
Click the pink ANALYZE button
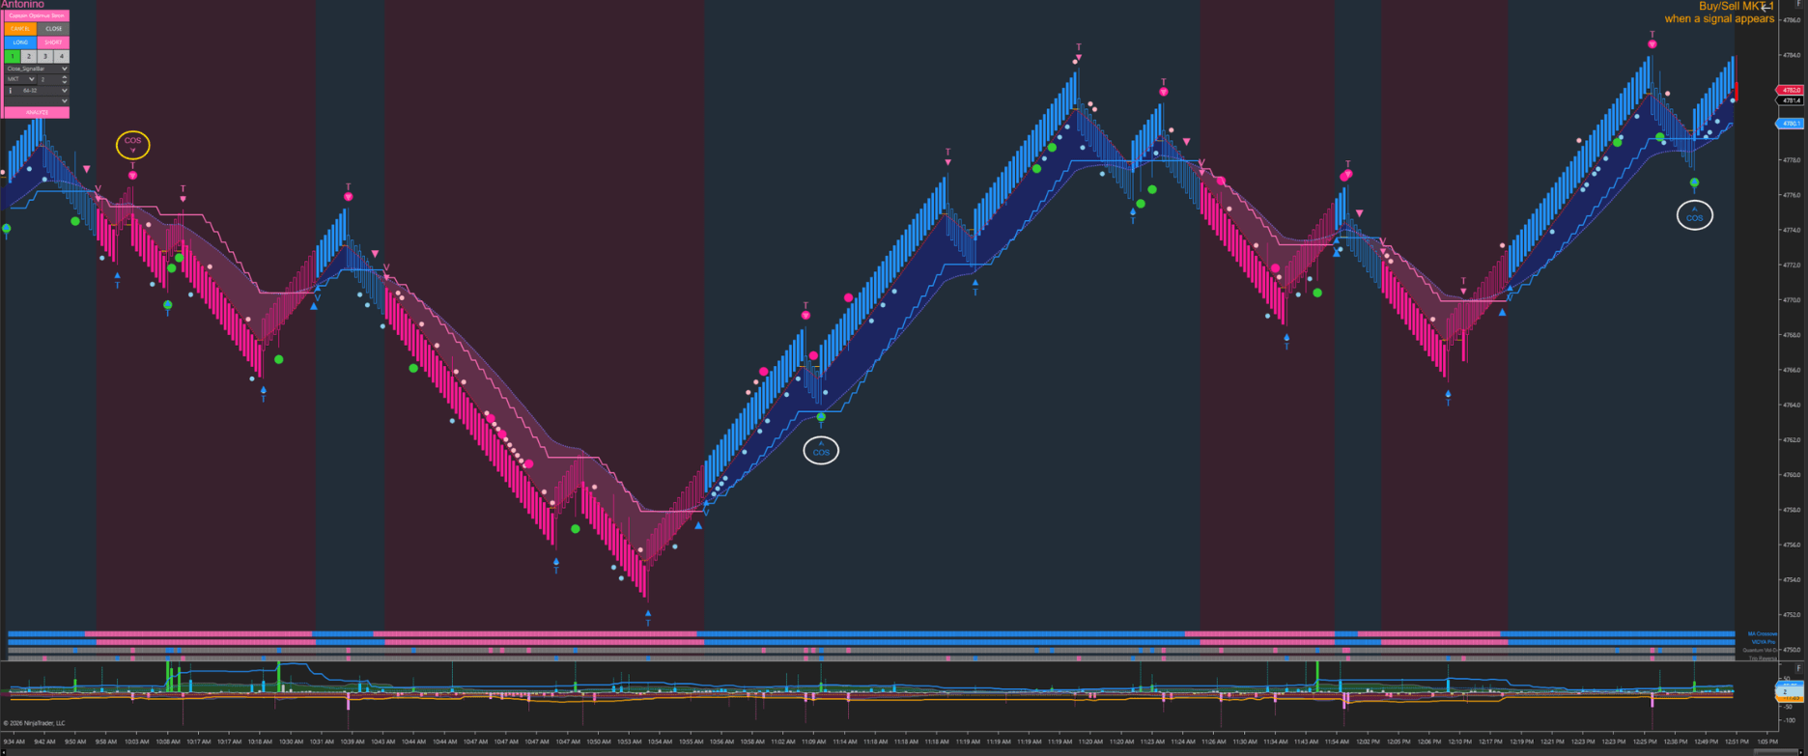(x=37, y=112)
